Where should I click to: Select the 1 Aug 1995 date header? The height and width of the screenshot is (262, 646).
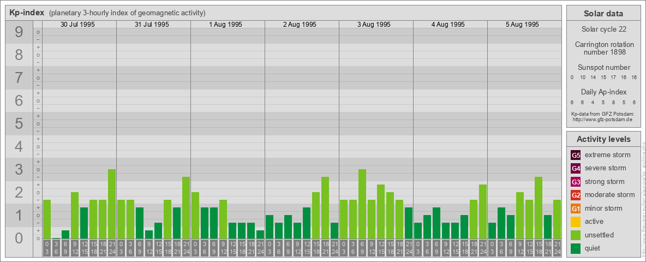pos(226,25)
